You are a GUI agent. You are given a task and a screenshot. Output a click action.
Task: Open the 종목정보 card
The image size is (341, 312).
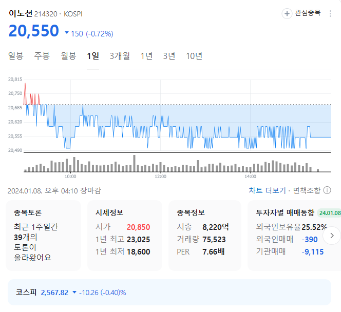(x=205, y=236)
